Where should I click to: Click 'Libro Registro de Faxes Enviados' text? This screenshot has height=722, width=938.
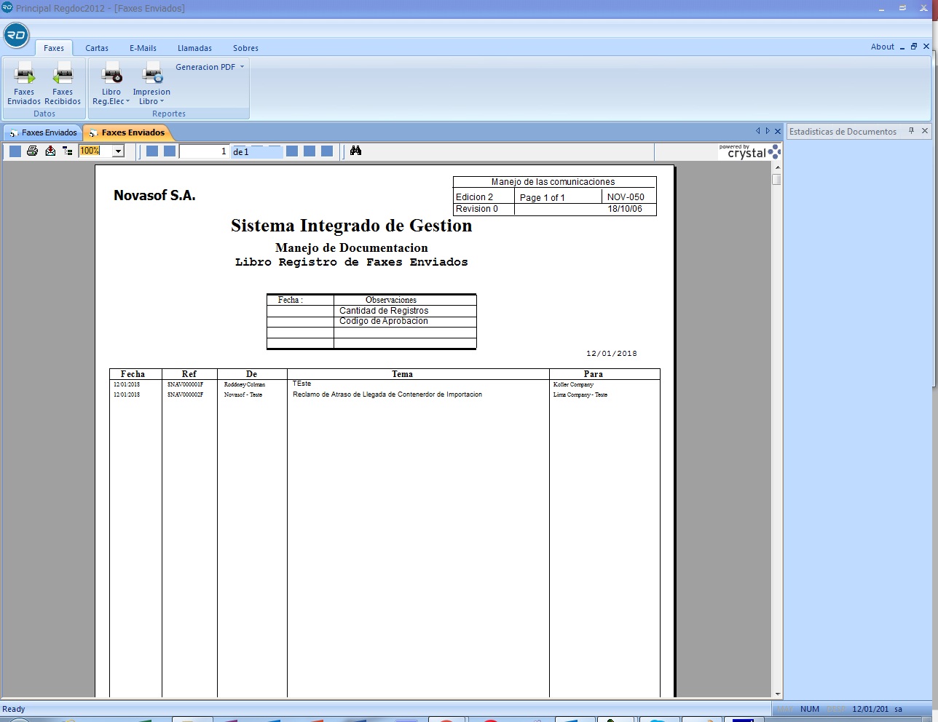[352, 262]
